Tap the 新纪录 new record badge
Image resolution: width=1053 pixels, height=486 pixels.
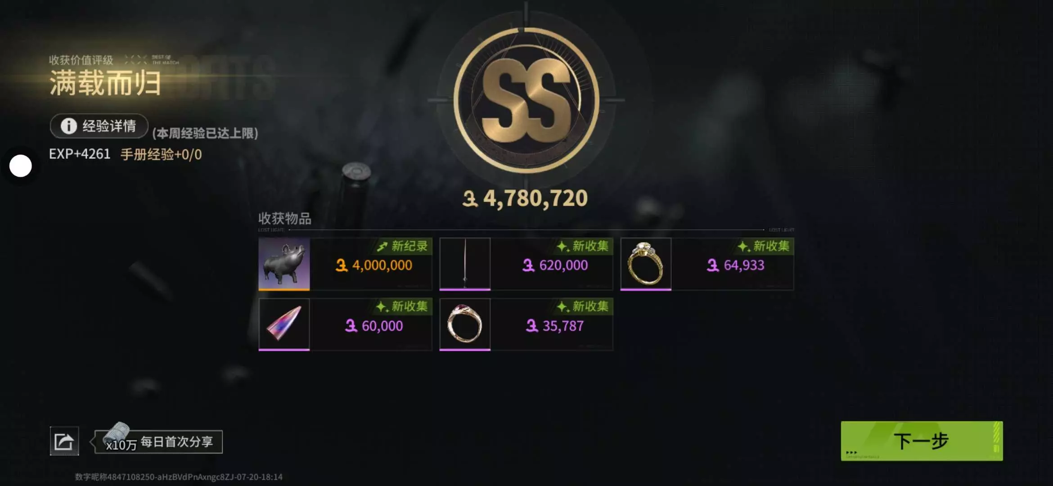(403, 246)
